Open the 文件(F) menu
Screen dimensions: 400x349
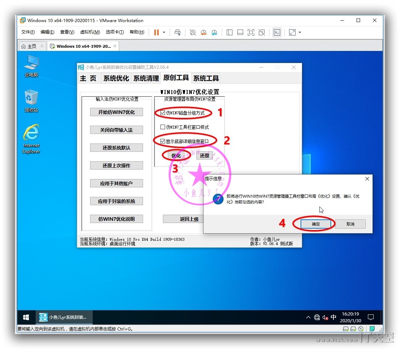[x=28, y=32]
